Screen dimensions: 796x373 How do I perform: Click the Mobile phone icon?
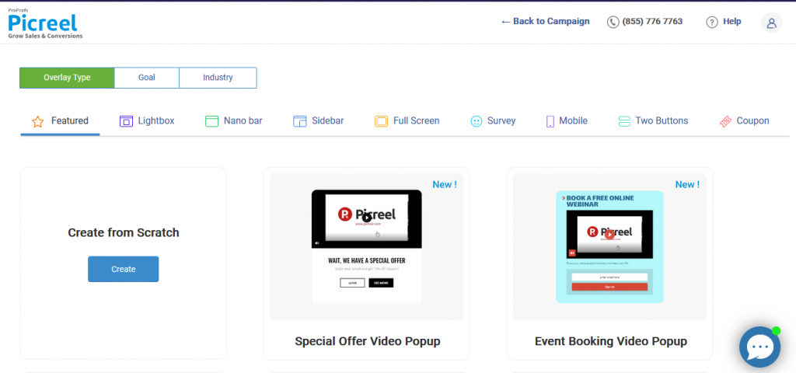(x=550, y=121)
